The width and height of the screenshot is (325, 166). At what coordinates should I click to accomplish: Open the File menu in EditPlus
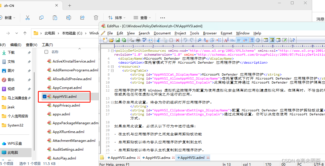(x=110, y=33)
